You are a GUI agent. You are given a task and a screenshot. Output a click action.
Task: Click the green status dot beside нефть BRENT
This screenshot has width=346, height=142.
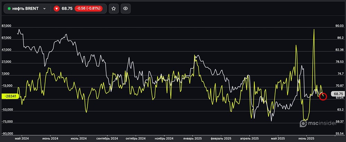tap(9, 9)
